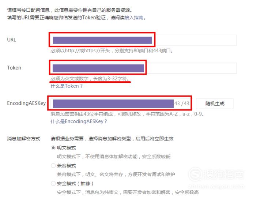Select the 兼容模式 radio button

pos(53,166)
